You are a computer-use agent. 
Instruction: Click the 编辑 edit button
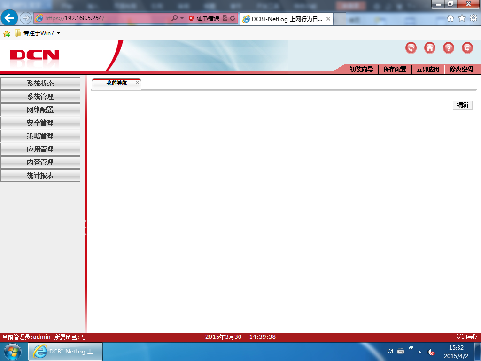pyautogui.click(x=463, y=105)
